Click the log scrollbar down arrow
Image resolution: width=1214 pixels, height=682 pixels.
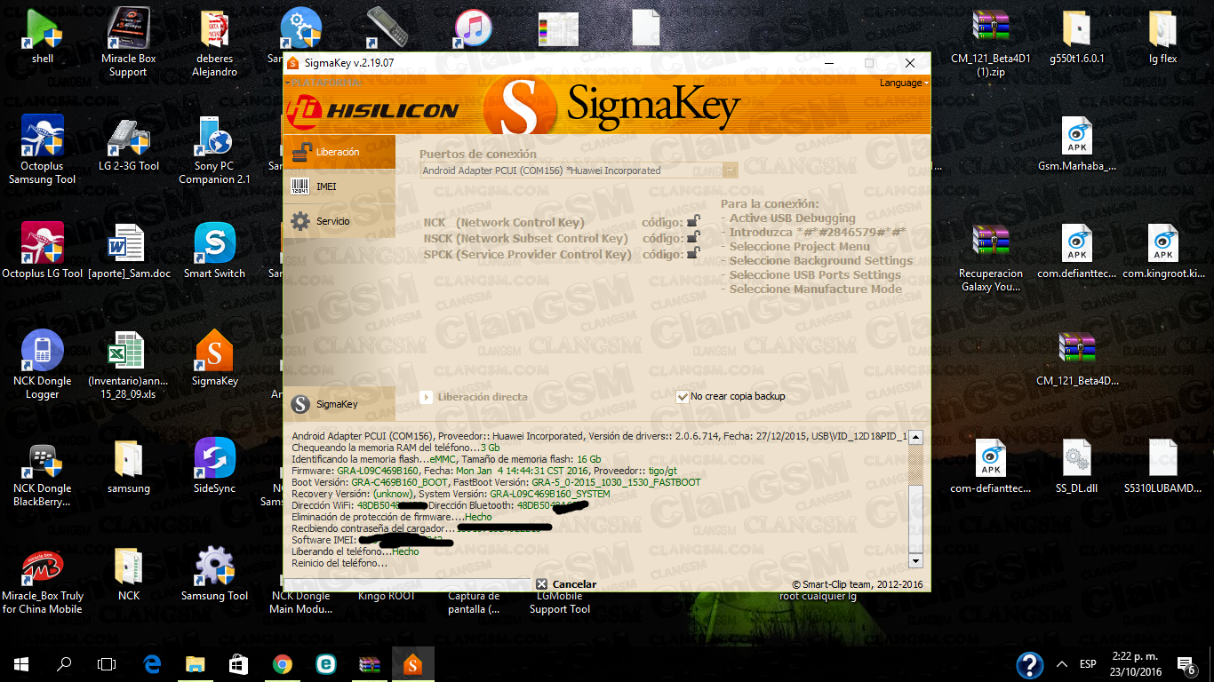click(x=916, y=561)
